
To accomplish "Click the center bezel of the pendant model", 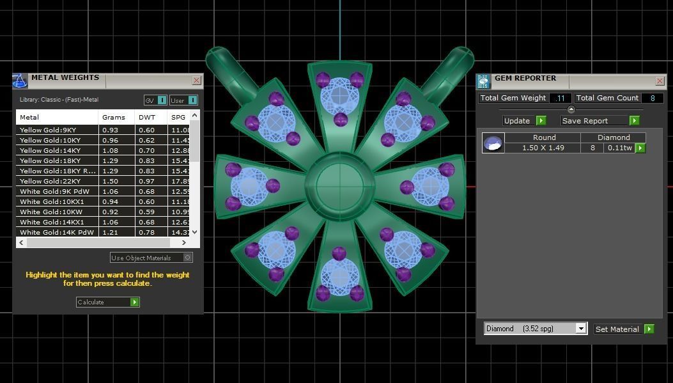I will 339,187.
